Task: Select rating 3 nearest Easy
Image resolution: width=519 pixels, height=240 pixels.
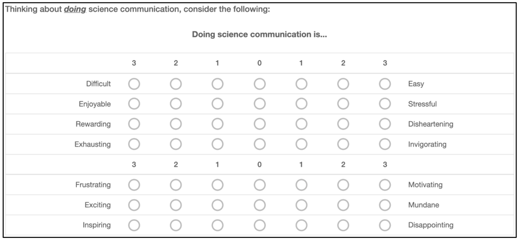Action: pyautogui.click(x=385, y=83)
